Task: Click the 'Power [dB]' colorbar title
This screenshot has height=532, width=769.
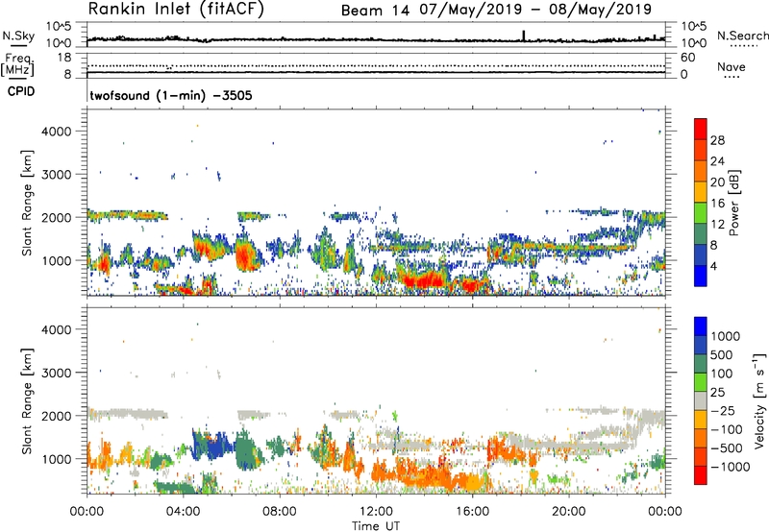Action: click(x=734, y=203)
